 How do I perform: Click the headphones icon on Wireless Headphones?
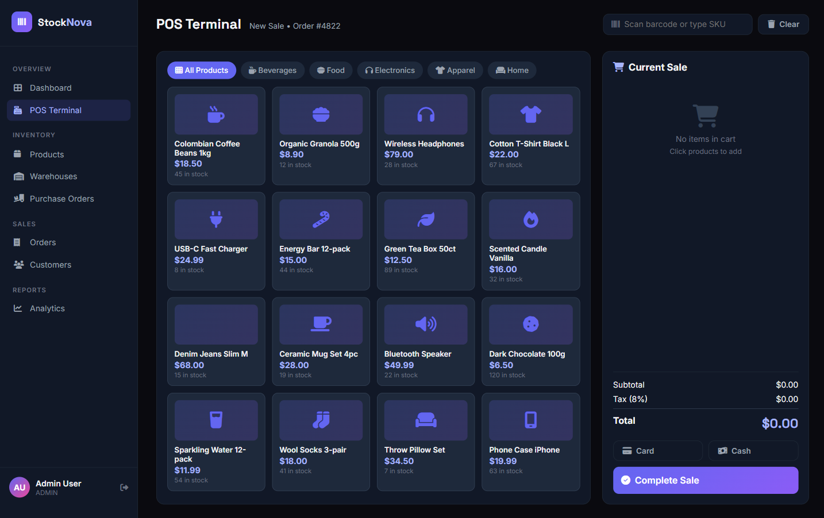[426, 114]
